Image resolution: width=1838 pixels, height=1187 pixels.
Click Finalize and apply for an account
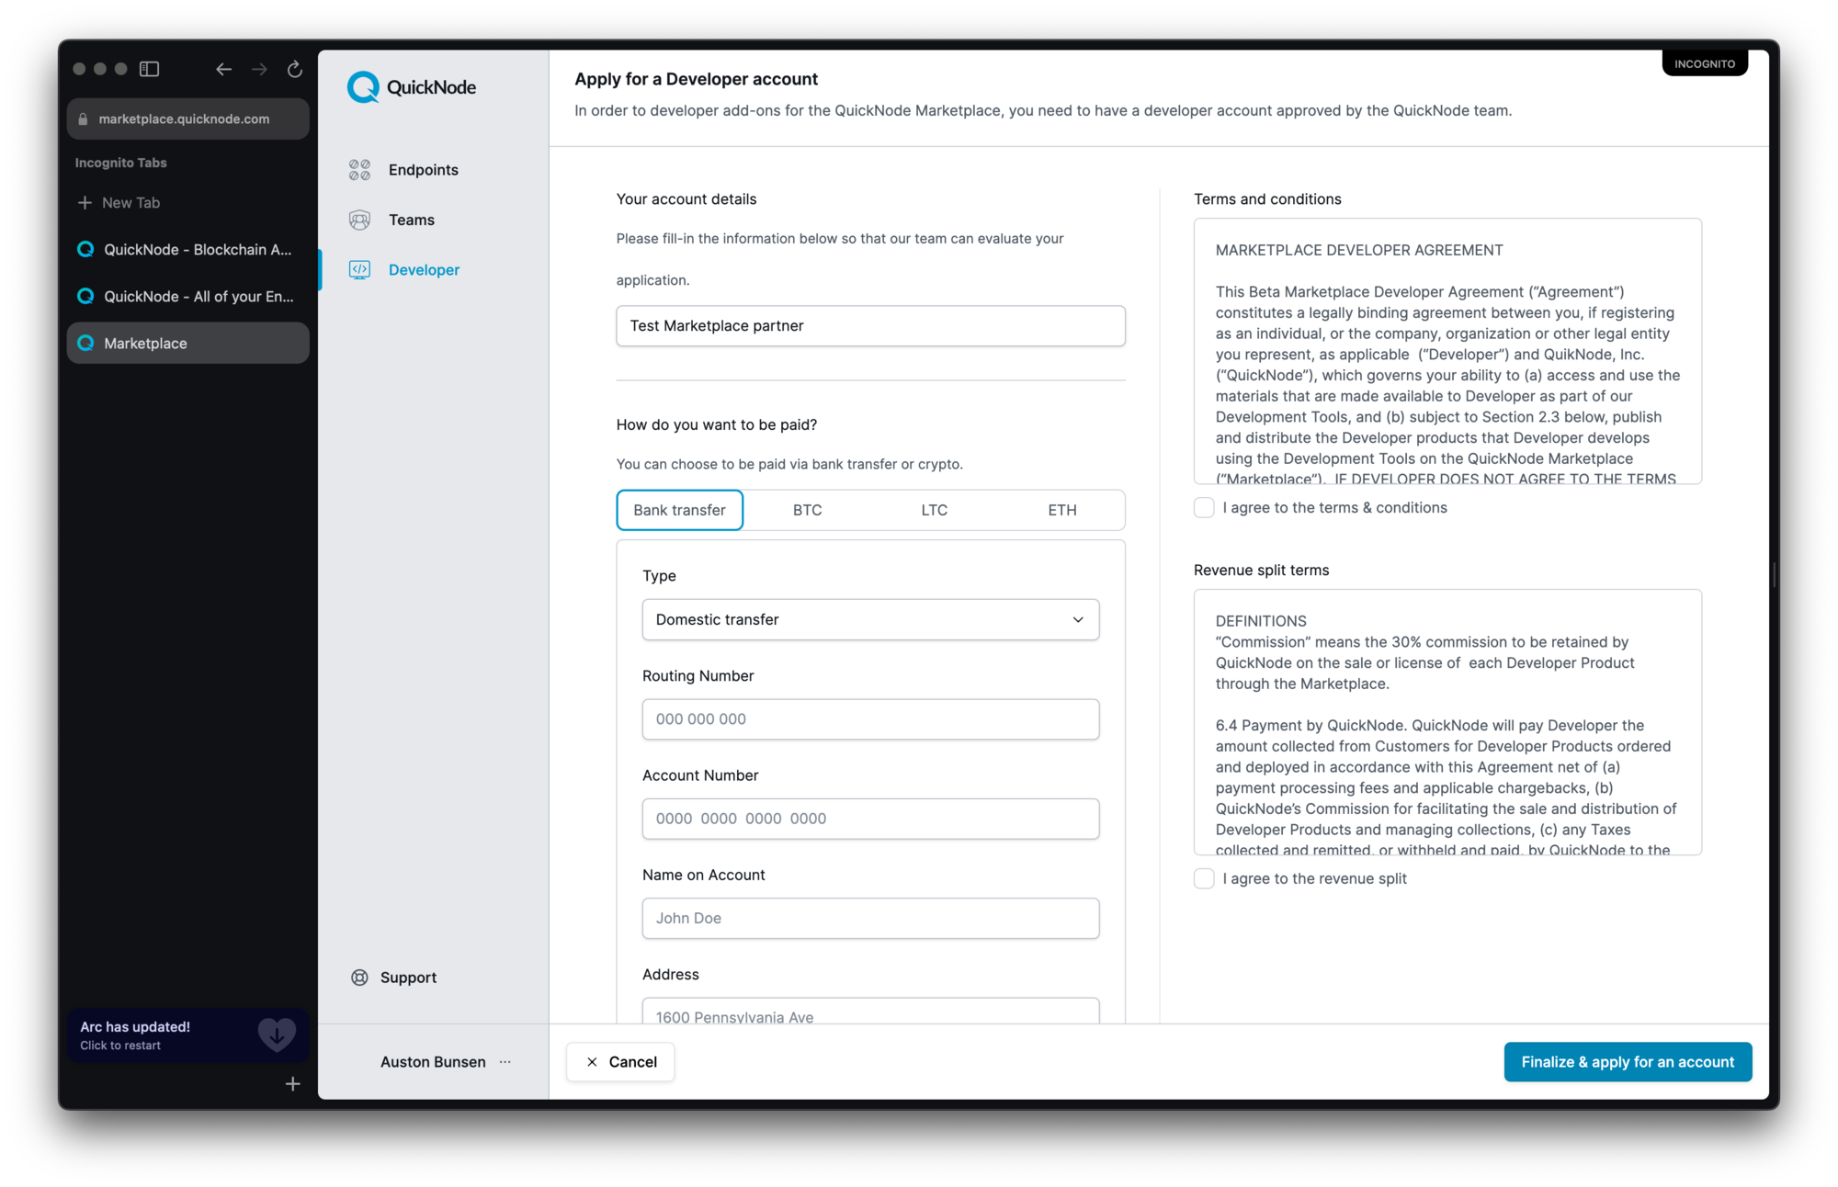(x=1628, y=1061)
